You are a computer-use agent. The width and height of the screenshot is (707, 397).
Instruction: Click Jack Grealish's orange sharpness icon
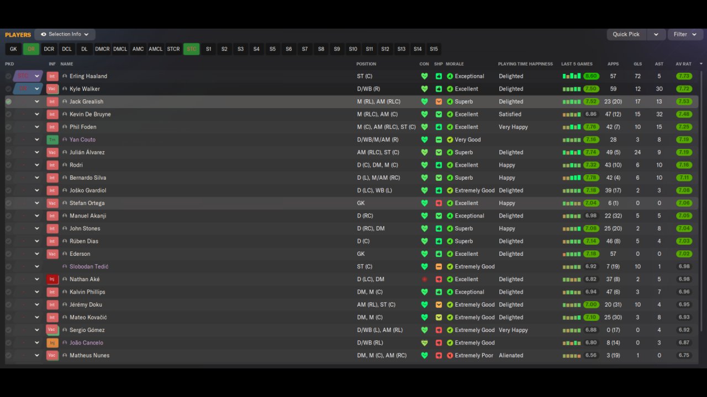(439, 101)
